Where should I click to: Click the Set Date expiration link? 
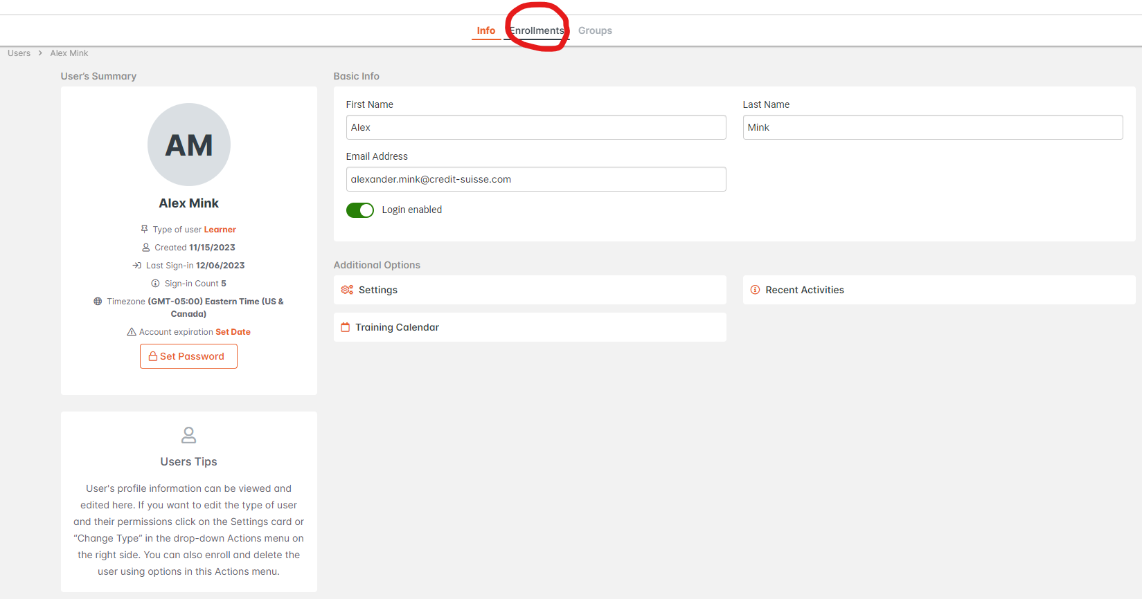point(233,332)
